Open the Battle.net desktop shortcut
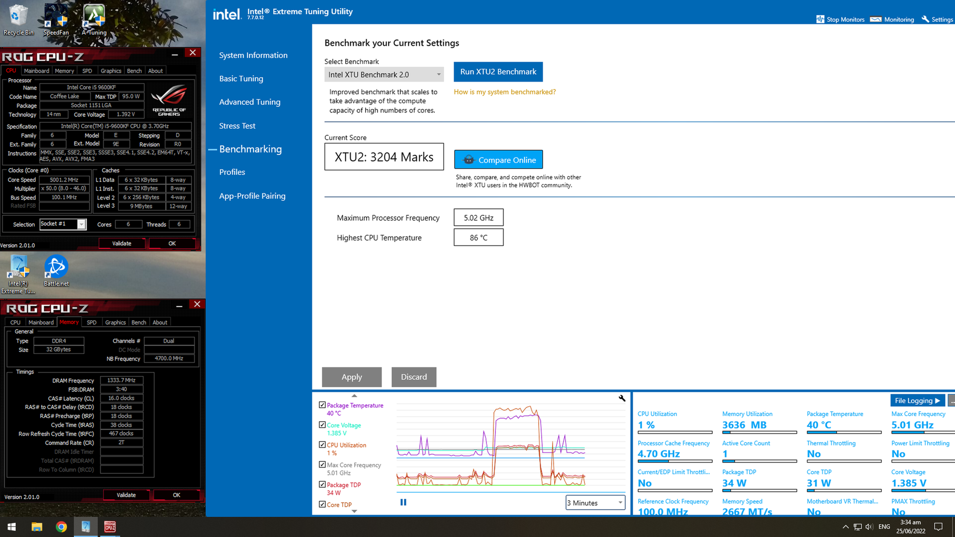Viewport: 955px width, 537px height. (x=56, y=271)
